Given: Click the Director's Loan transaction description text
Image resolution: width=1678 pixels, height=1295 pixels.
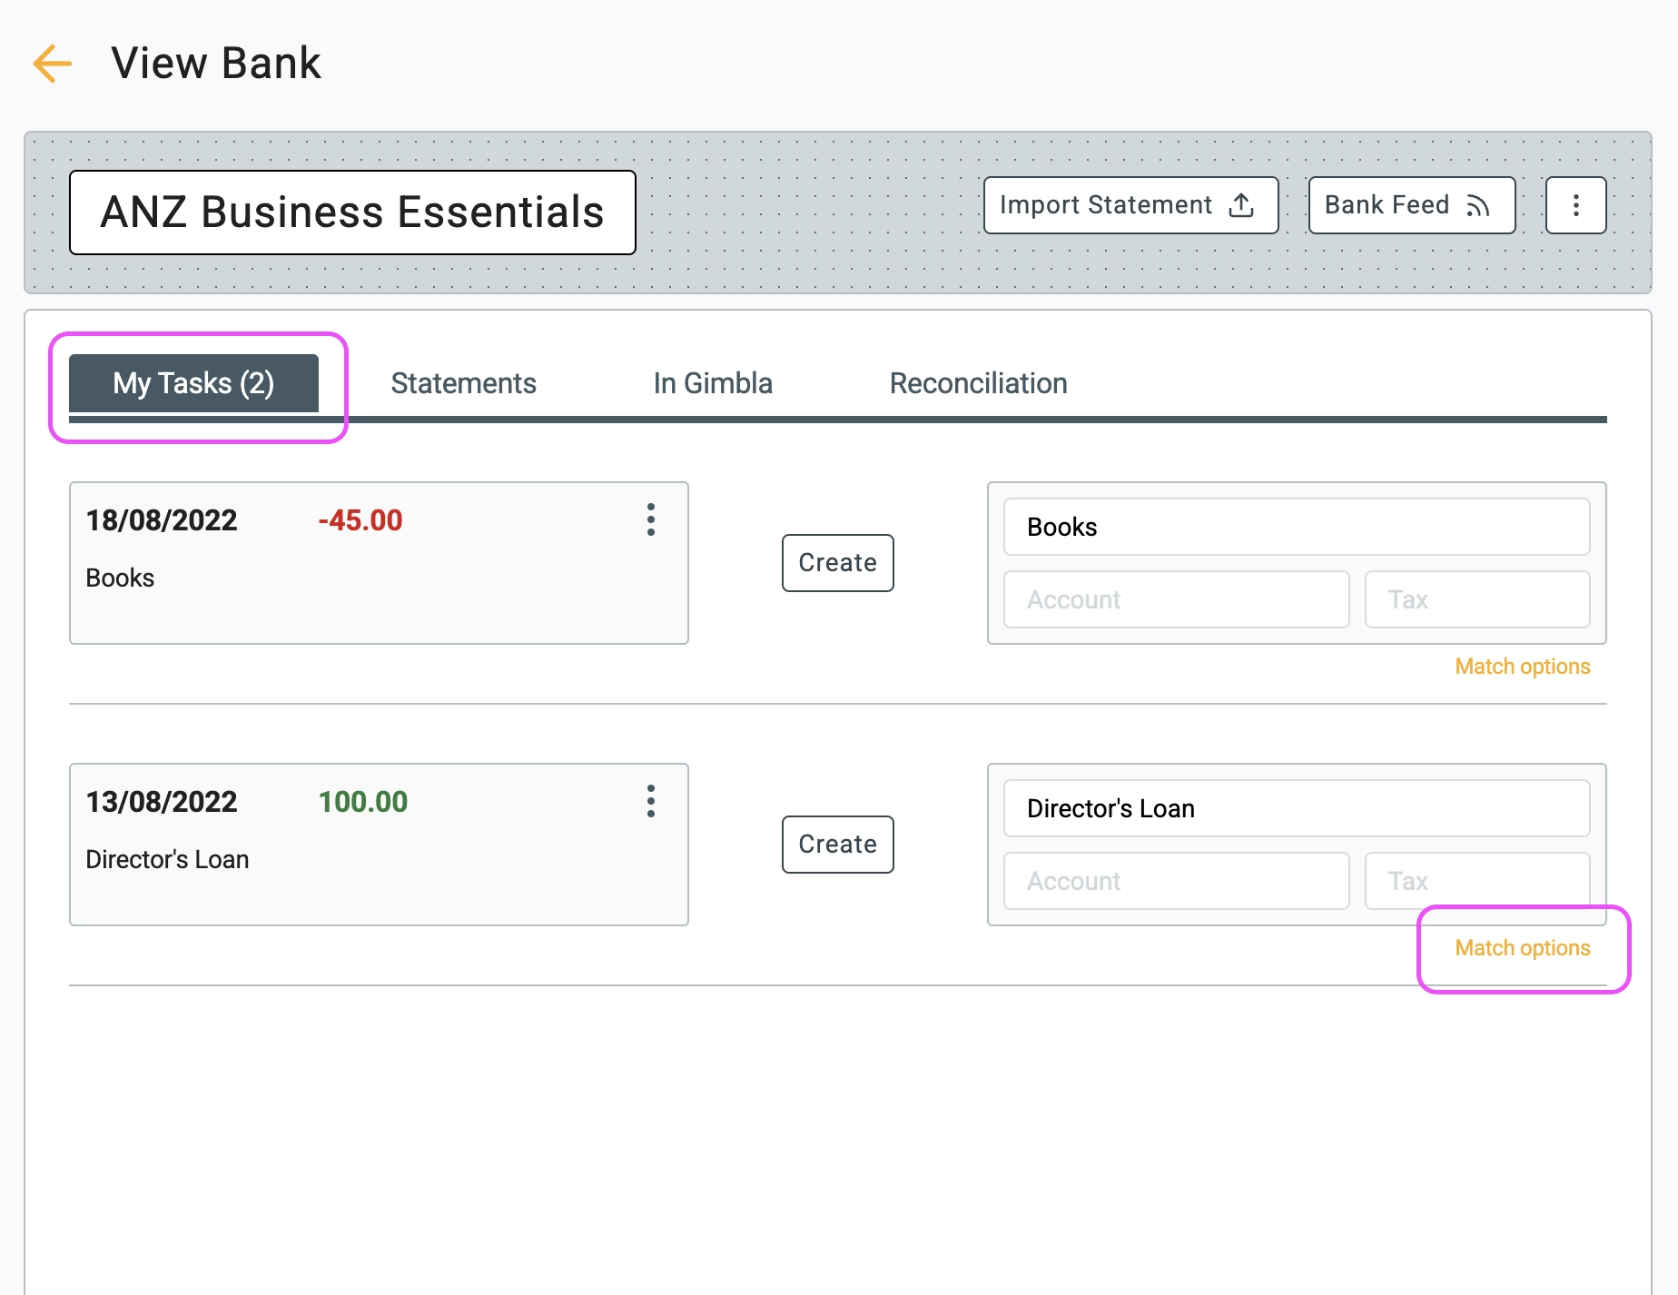Looking at the screenshot, I should point(167,860).
